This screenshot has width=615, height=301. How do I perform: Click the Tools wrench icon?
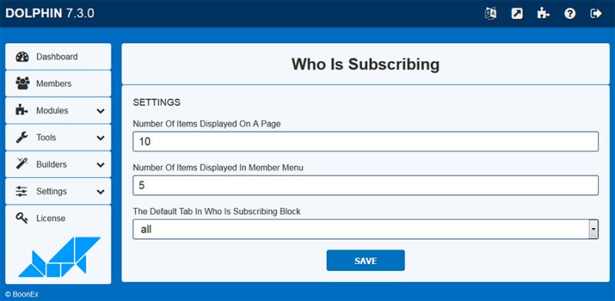pos(22,137)
